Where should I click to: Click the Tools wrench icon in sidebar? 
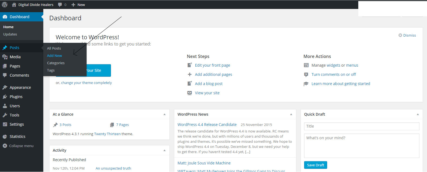tap(5, 115)
